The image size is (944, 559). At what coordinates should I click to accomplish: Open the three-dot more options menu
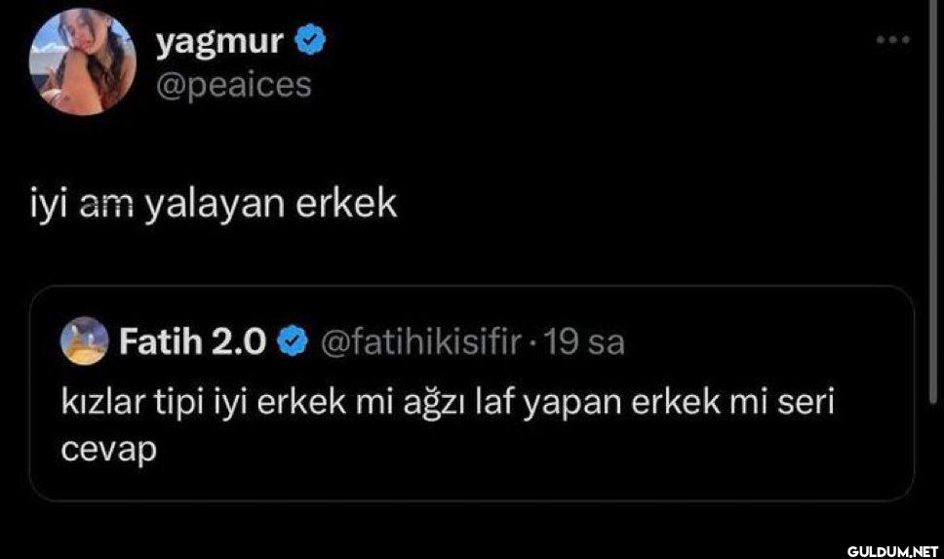(x=893, y=40)
